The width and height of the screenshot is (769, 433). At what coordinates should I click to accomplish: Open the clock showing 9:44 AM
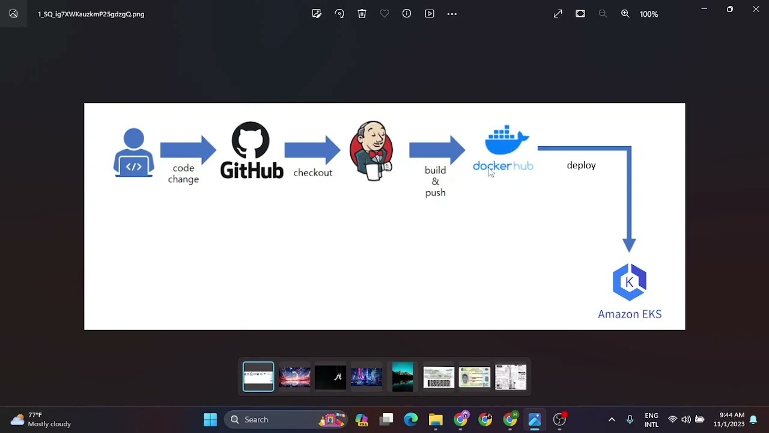point(729,420)
